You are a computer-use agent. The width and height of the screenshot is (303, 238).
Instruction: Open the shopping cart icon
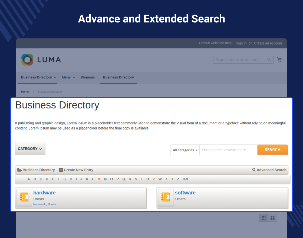click(279, 59)
